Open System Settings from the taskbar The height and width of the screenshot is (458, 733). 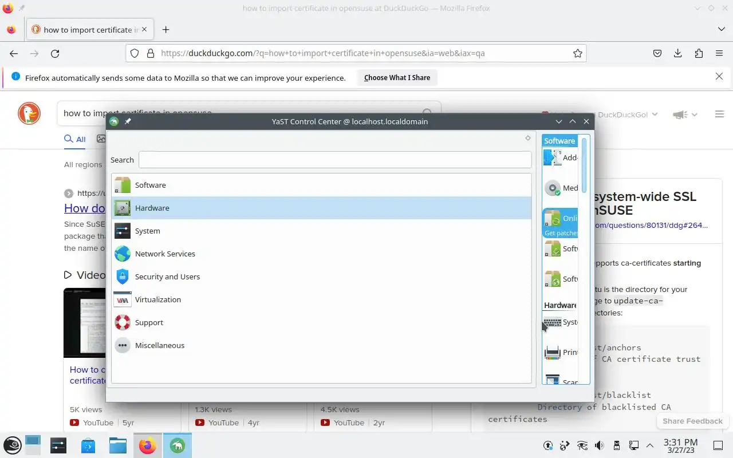click(58, 445)
